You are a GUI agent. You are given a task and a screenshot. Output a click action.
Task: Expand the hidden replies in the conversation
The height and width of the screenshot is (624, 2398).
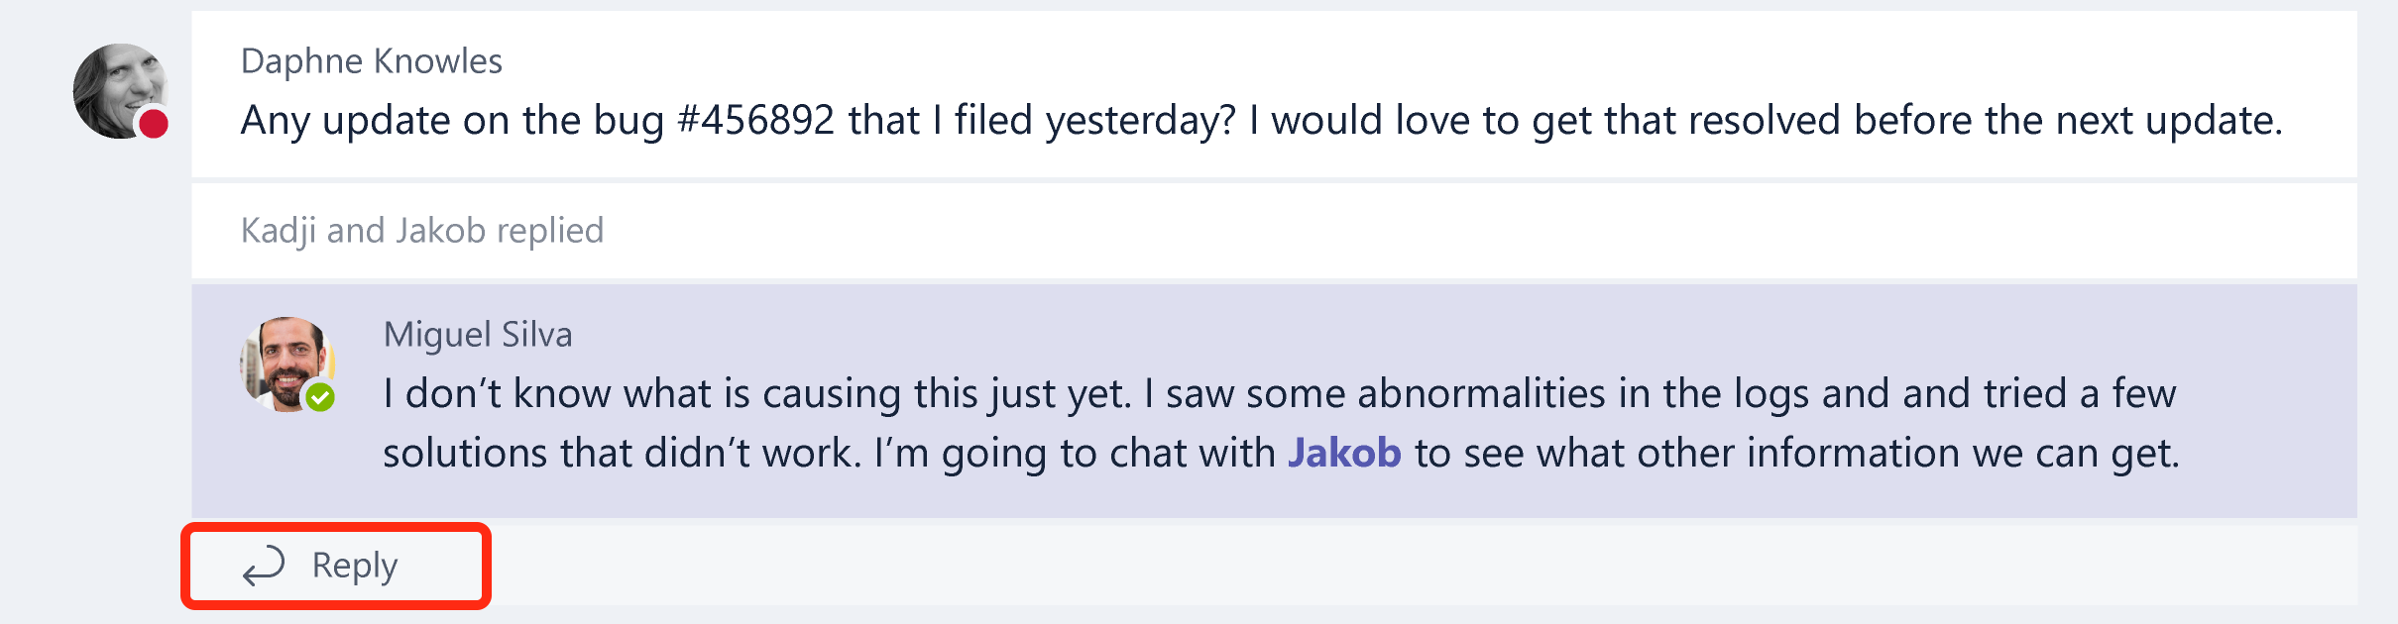tap(422, 230)
